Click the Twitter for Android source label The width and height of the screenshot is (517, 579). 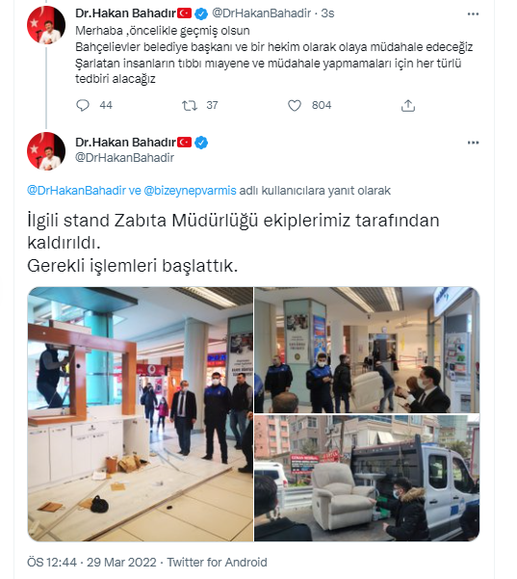(x=217, y=562)
